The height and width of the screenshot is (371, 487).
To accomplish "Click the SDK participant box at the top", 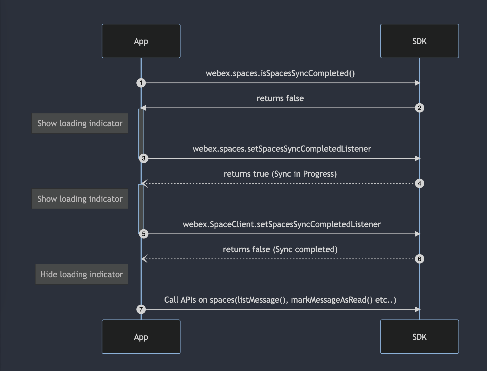I will pyautogui.click(x=419, y=41).
